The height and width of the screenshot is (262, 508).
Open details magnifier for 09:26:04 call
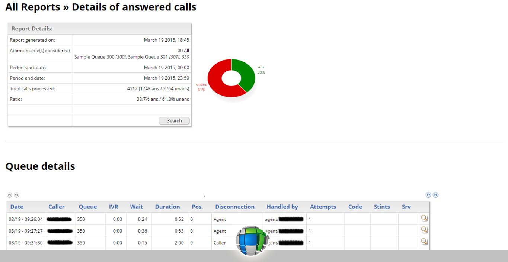point(424,218)
